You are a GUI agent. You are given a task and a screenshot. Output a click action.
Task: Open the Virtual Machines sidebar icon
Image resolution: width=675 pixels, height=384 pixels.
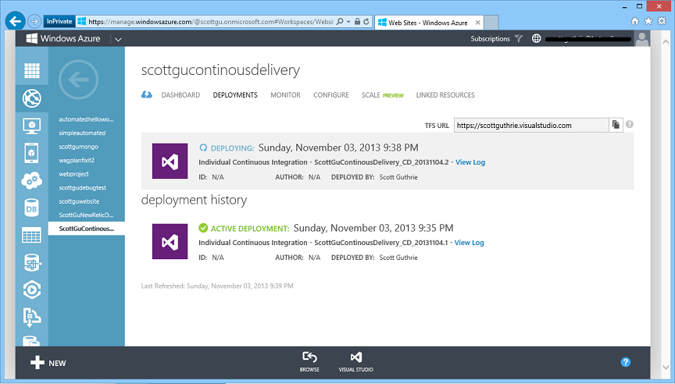pos(32,126)
